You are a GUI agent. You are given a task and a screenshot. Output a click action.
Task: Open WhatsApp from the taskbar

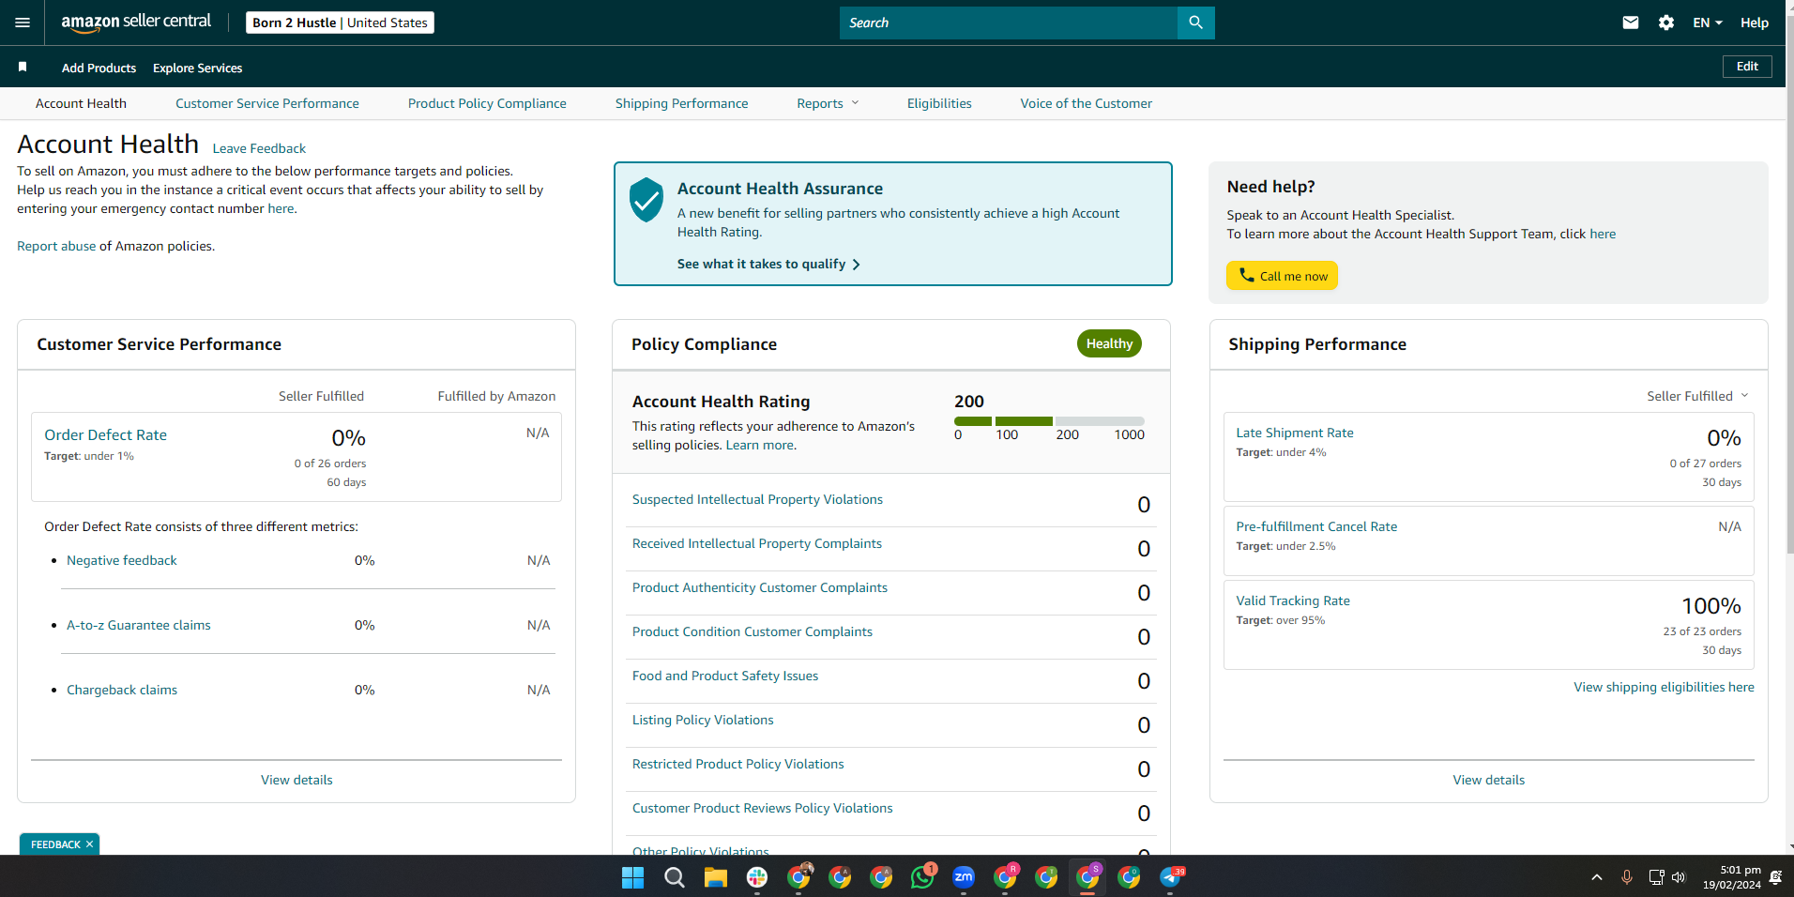[x=922, y=877]
